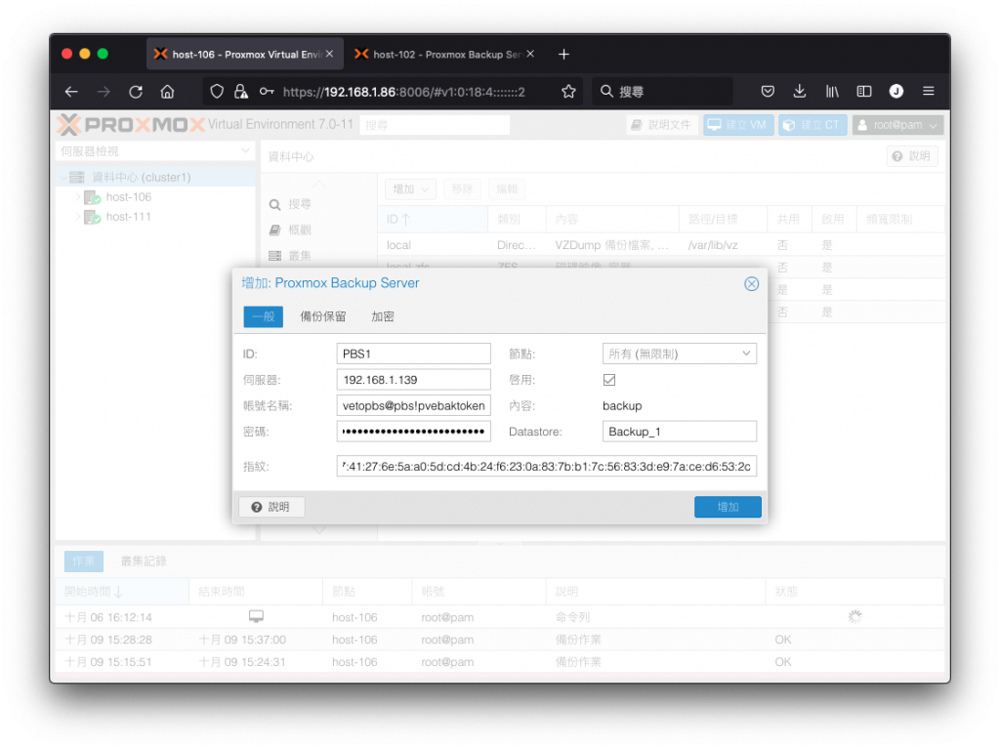The height and width of the screenshot is (749, 1000).
Task: Open the root@pam user menu
Action: click(x=897, y=125)
